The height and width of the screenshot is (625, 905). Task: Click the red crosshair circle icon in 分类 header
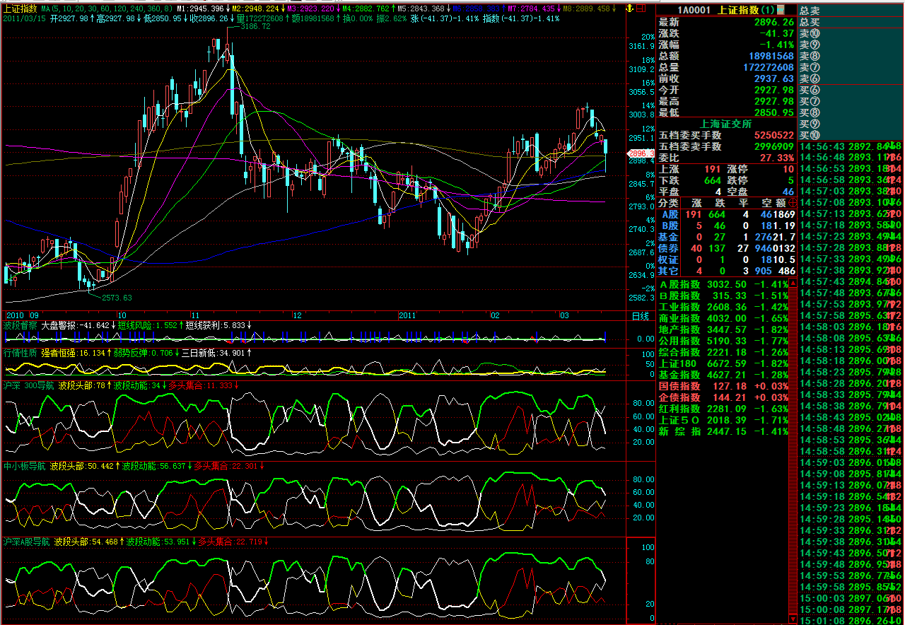[792, 202]
